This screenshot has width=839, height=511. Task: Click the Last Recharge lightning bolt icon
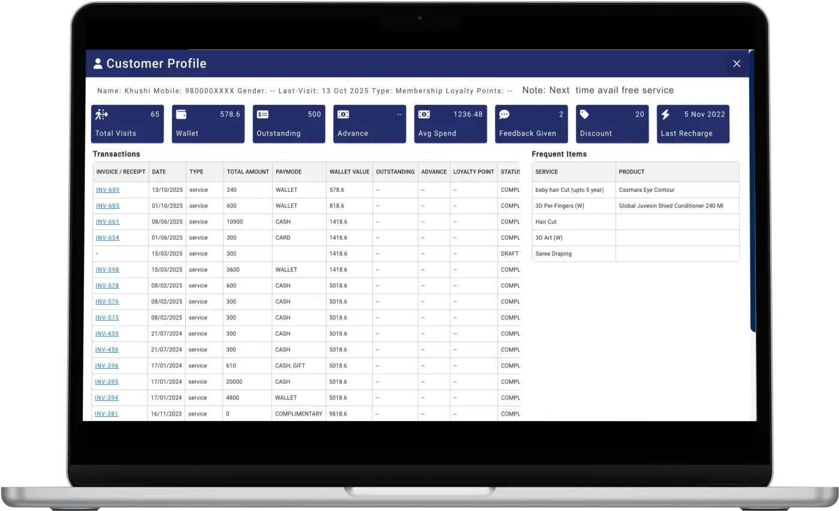point(665,115)
